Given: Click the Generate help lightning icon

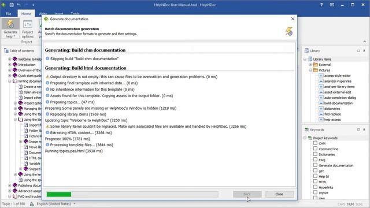Looking at the screenshot, I should 10,24.
